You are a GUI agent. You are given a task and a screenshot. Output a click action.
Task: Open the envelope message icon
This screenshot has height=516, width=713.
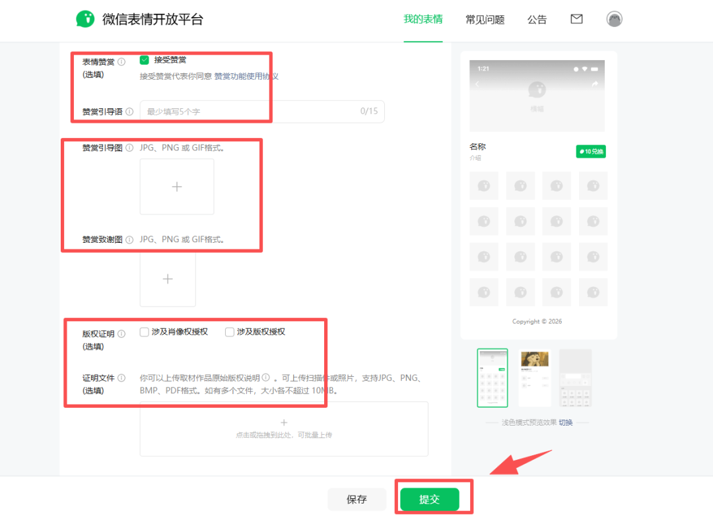click(x=576, y=18)
